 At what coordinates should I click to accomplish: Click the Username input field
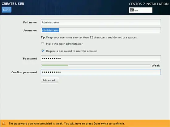101,30
